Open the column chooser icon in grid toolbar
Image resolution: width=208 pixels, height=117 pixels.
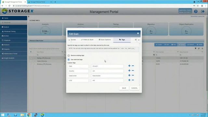click(199, 48)
